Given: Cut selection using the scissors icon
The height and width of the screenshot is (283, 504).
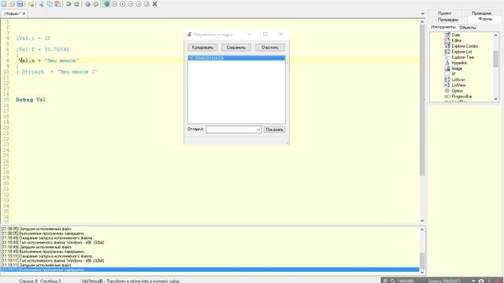Looking at the screenshot, I should pyautogui.click(x=42, y=4).
